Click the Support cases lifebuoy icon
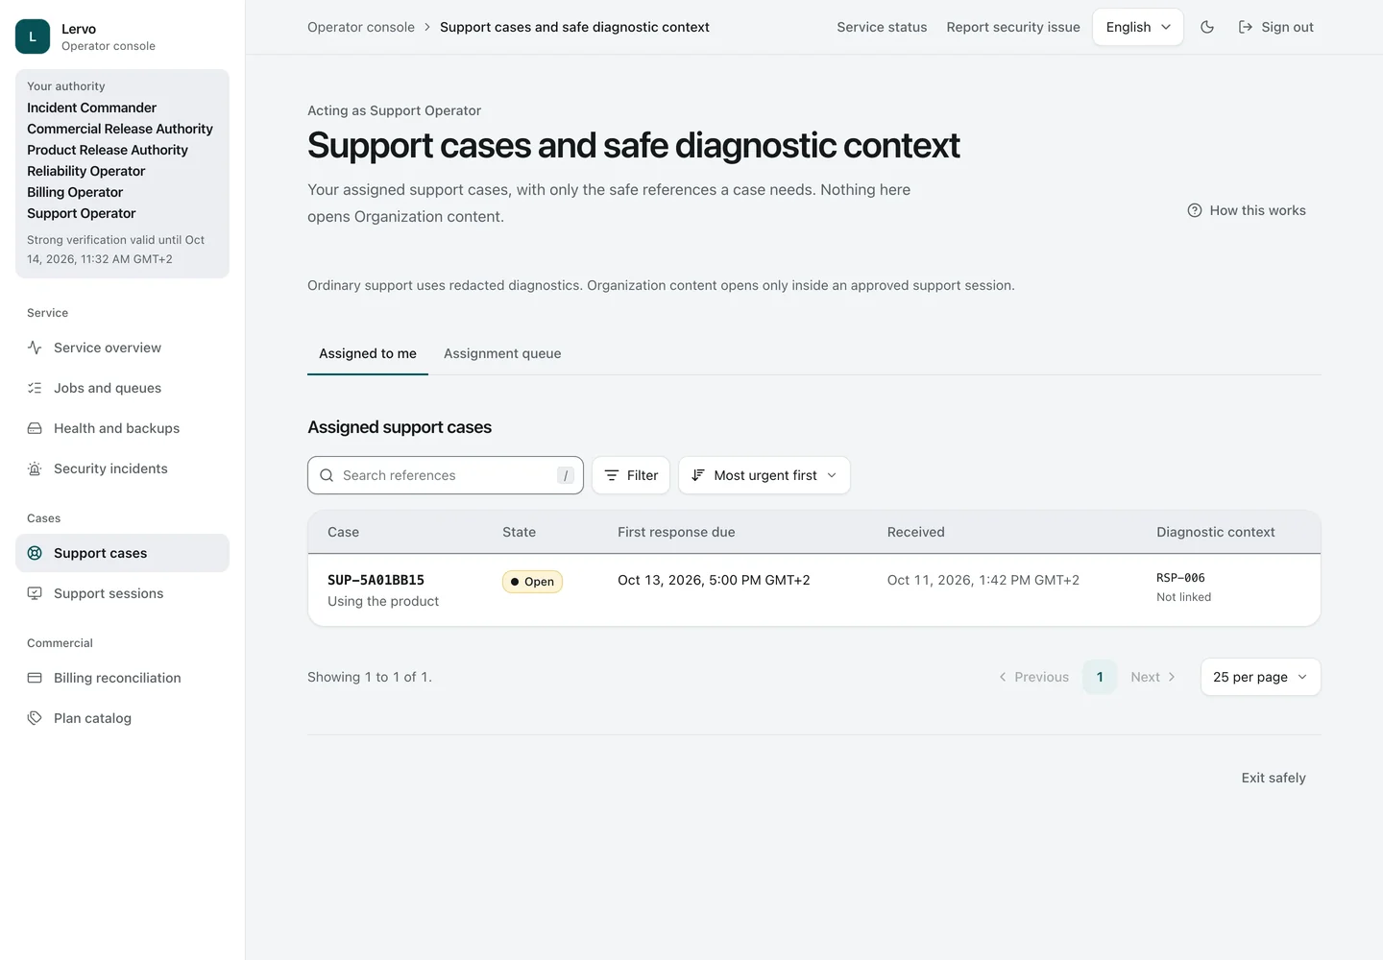 tap(35, 553)
